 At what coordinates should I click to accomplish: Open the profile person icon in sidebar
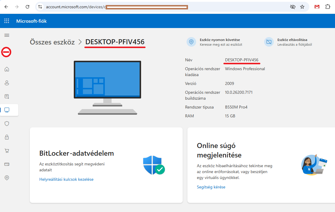pyautogui.click(x=7, y=83)
